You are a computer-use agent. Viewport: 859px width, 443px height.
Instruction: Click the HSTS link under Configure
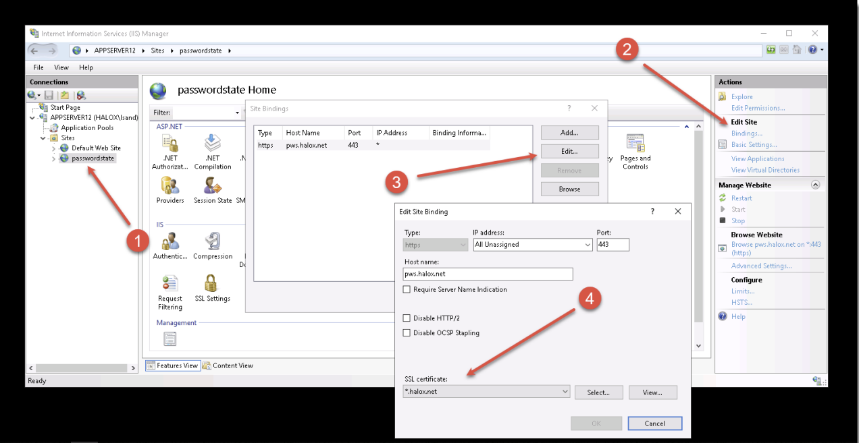741,303
